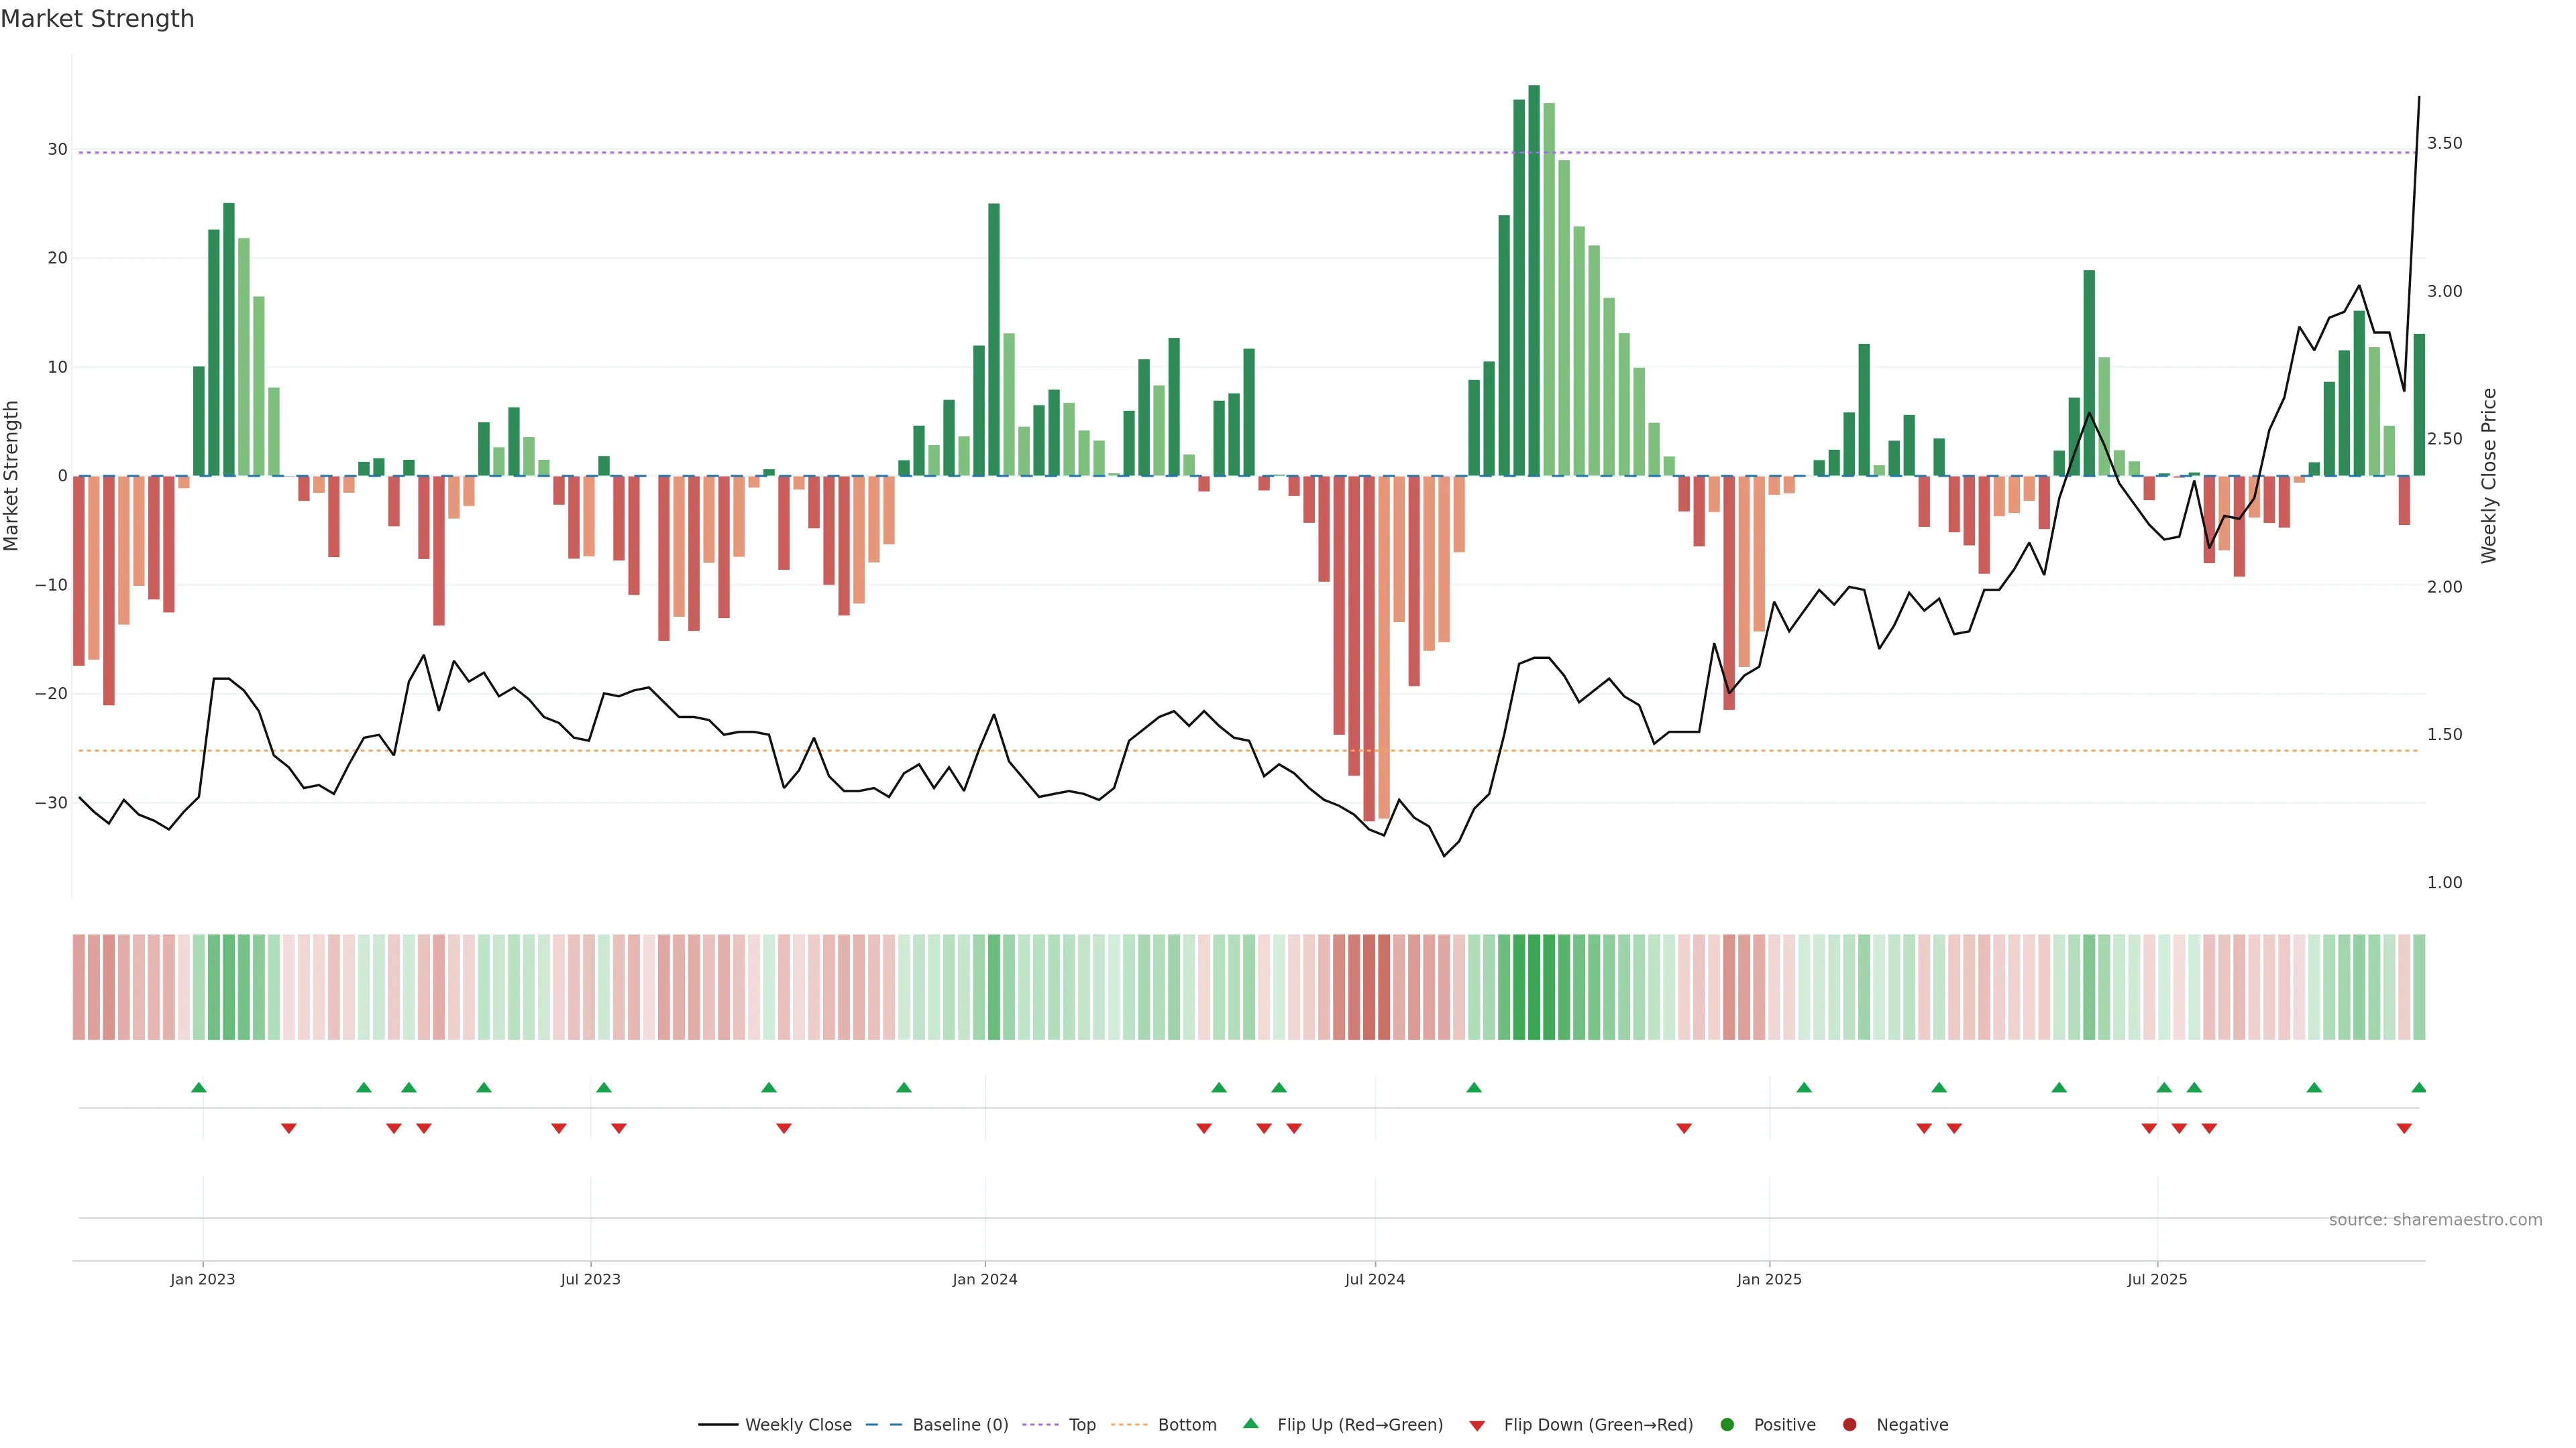The height and width of the screenshot is (1448, 2576).
Task: Click the rightmost red flip-down triangle marker
Action: pos(2404,1128)
